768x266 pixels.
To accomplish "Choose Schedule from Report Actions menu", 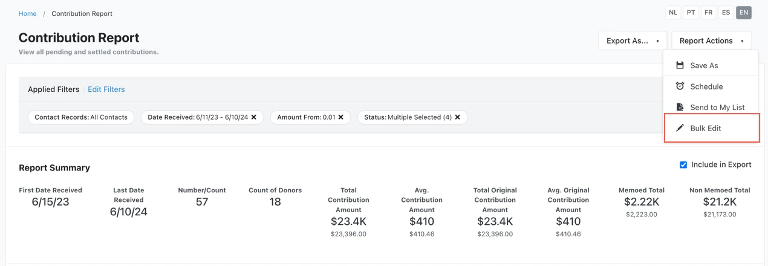I will tap(711, 86).
